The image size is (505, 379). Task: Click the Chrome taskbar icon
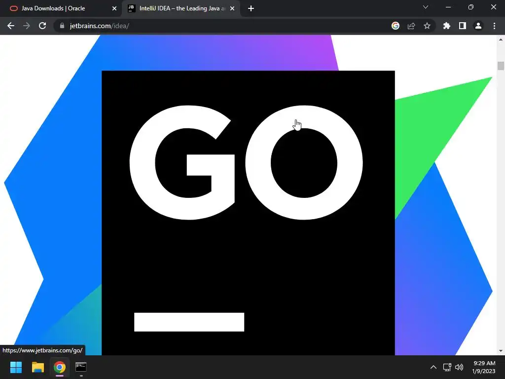[x=60, y=367]
